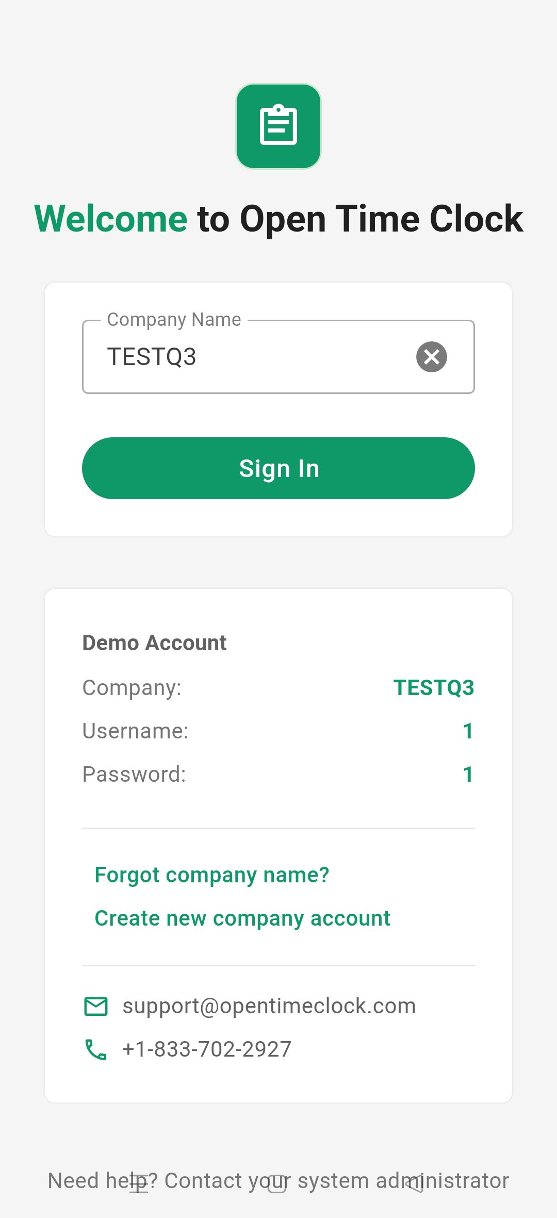
Task: Clear the Company Name field with X icon
Action: tap(431, 357)
